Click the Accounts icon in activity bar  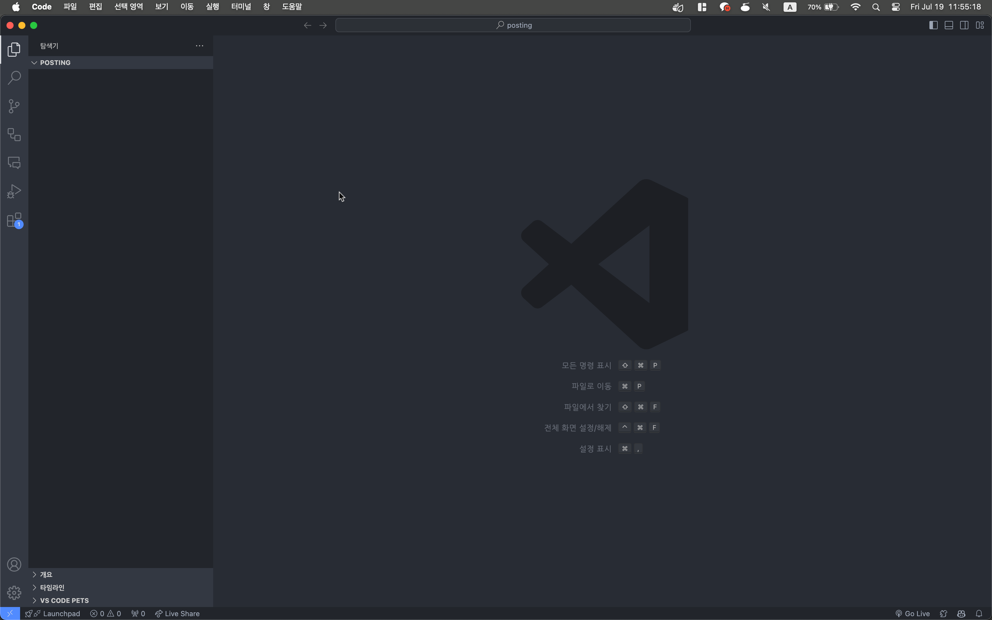pos(14,564)
